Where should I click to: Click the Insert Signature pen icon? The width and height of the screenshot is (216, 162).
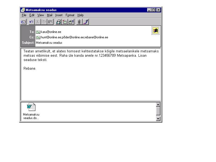coord(86,22)
